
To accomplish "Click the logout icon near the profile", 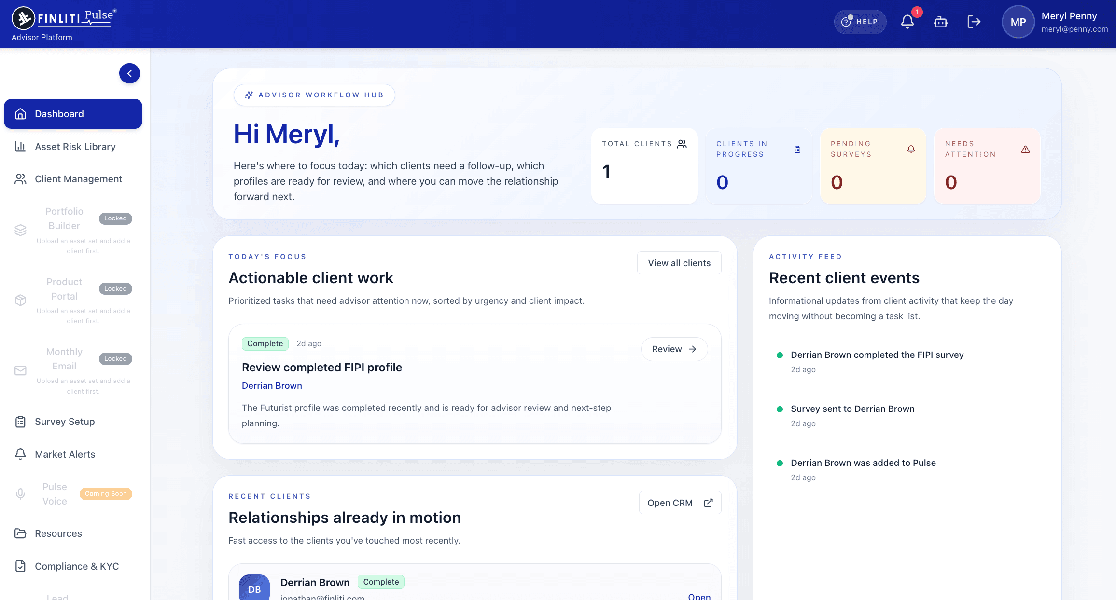I will point(974,22).
